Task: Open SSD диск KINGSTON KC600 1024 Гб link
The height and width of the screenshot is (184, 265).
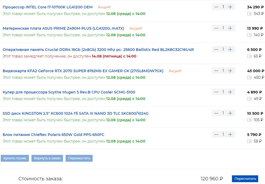Action: [x=76, y=113]
